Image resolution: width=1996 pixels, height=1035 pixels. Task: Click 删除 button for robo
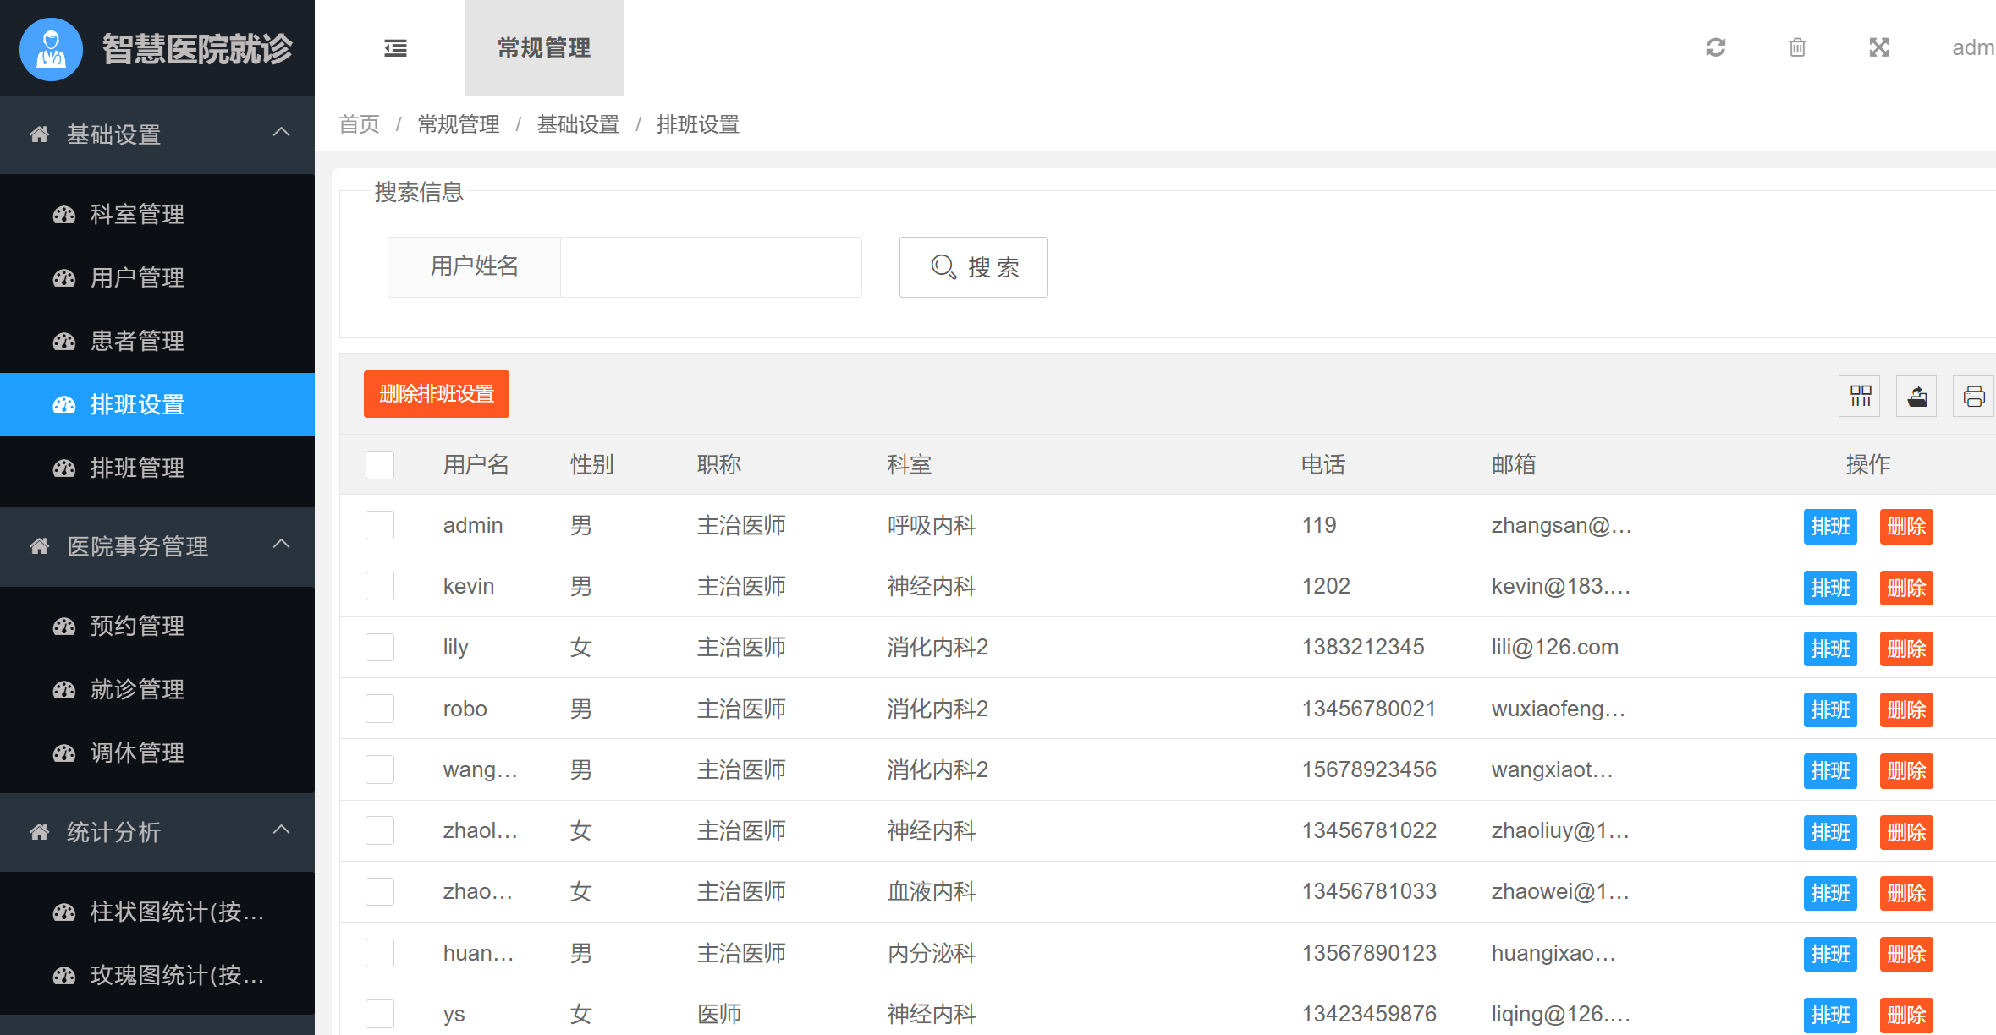coord(1906,709)
